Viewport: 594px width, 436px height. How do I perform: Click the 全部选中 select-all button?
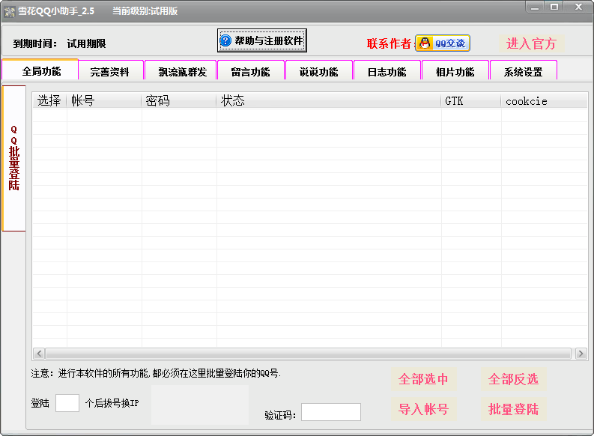(x=423, y=379)
